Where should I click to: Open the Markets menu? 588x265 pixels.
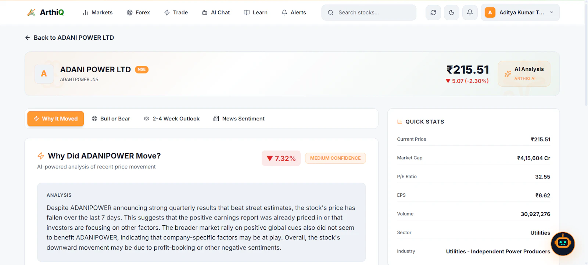[x=98, y=12]
